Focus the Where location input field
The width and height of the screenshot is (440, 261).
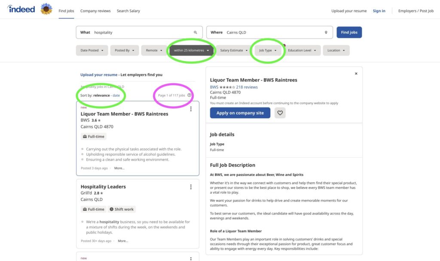coord(270,32)
